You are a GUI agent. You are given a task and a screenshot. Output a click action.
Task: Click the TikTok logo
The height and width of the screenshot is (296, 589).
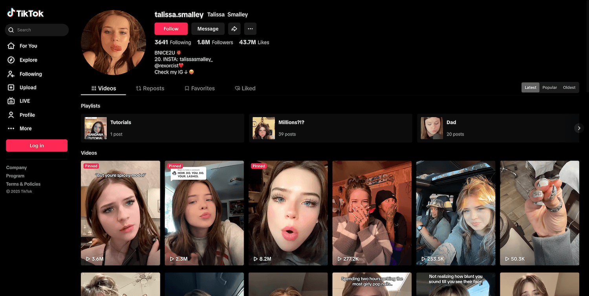(x=26, y=13)
